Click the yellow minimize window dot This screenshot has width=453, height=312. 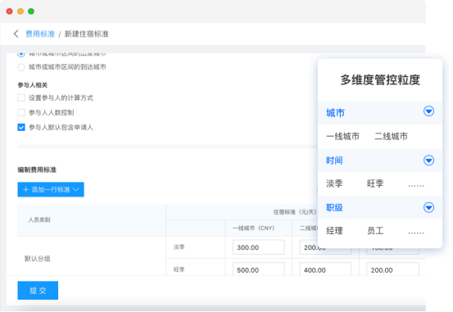point(20,11)
